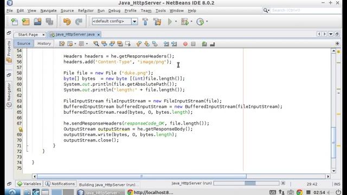Toggle Highlight Search in the editor toolbar

coord(120,44)
